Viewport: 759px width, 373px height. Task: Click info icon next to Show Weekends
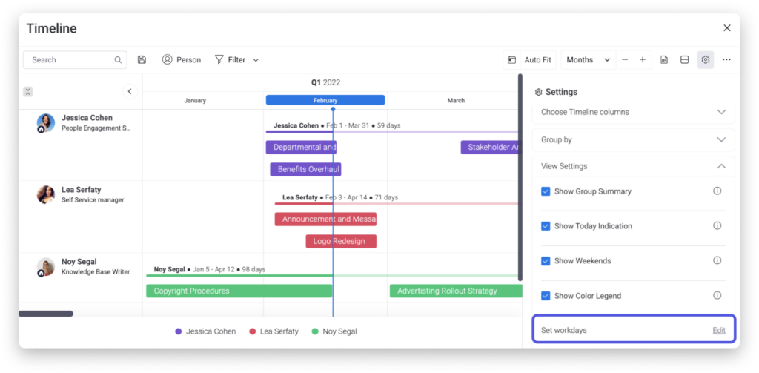point(717,260)
